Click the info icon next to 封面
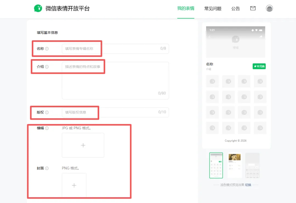The height and width of the screenshot is (203, 296). coord(47,168)
